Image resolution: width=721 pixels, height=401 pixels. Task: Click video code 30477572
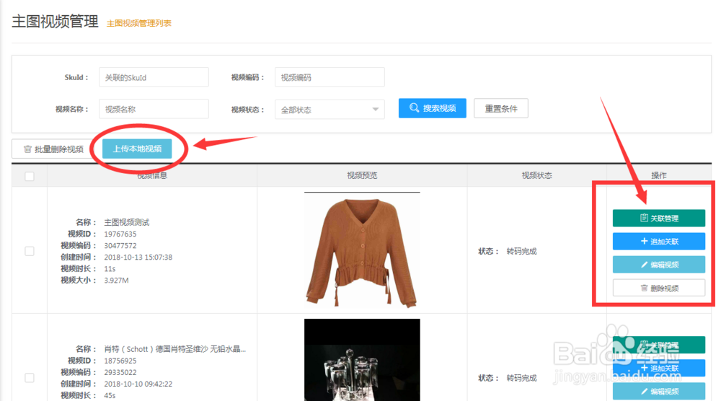[120, 245]
